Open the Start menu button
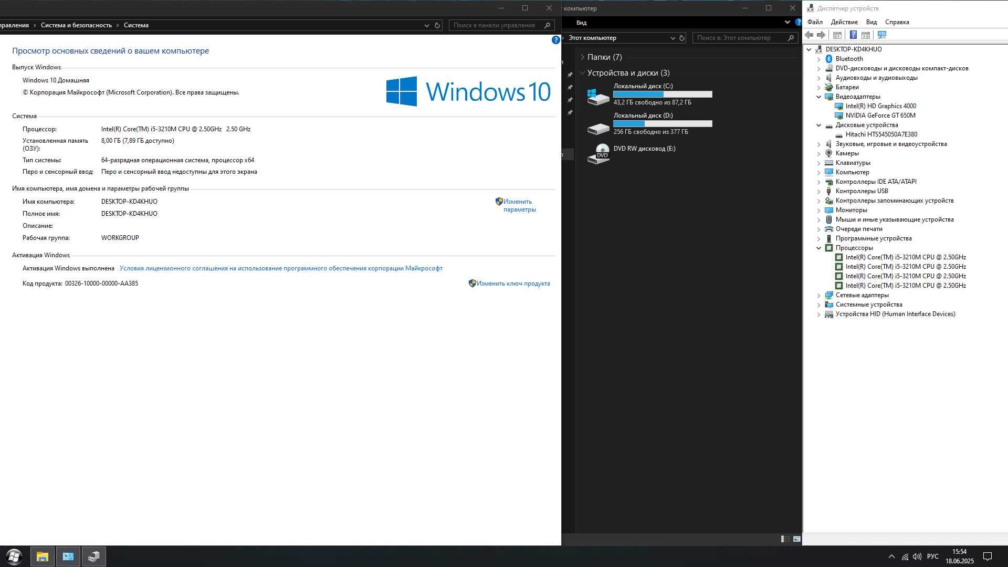The height and width of the screenshot is (567, 1008). 14,556
